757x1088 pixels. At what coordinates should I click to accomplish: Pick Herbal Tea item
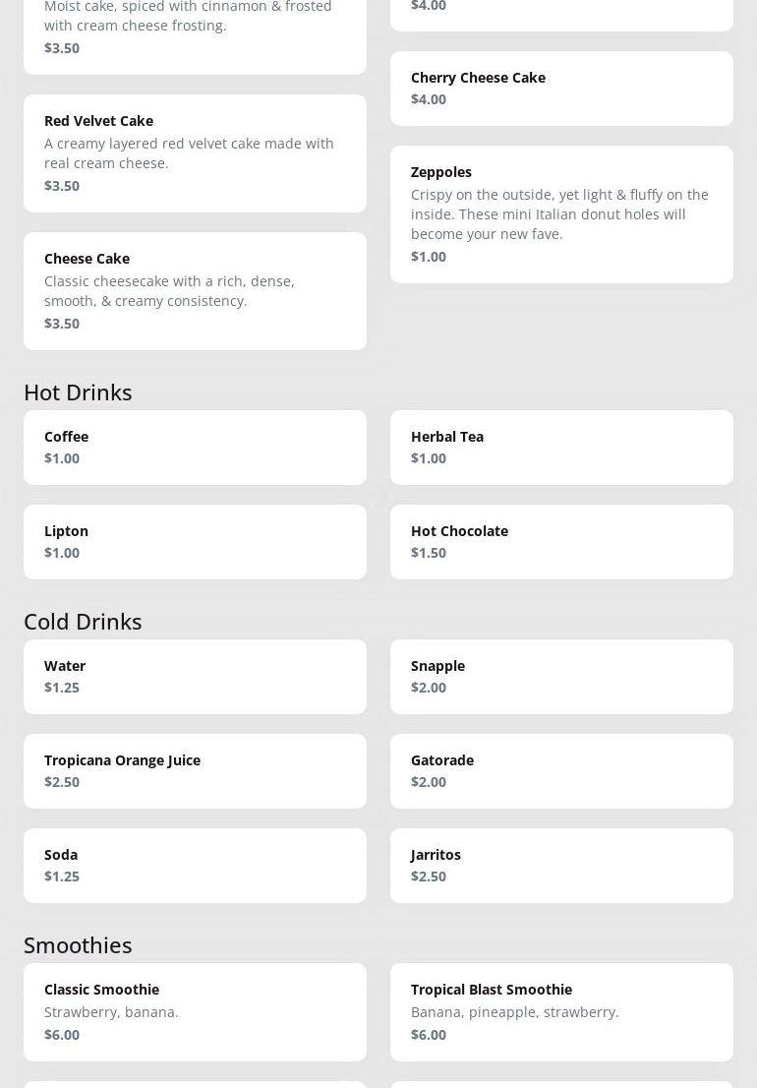[x=561, y=448]
